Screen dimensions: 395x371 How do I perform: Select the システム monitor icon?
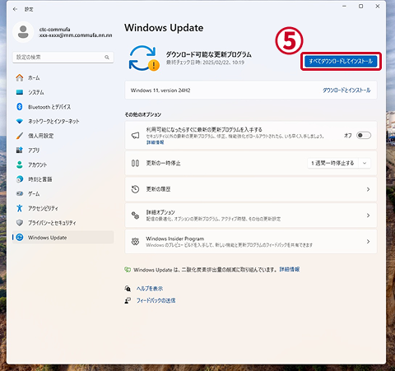20,92
